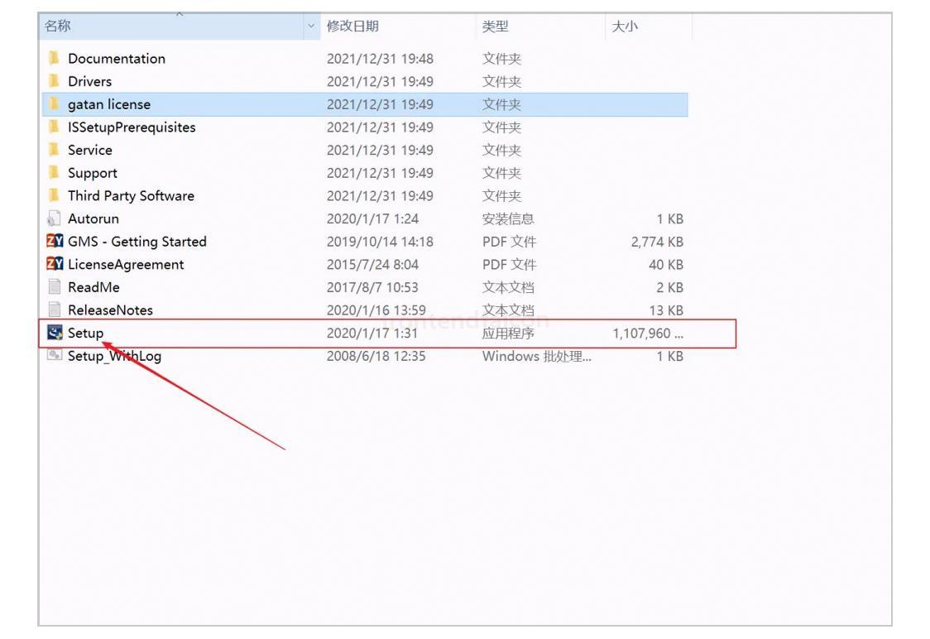The width and height of the screenshot is (930, 639).
Task: Click the Setup_WithLog file name
Action: click(114, 356)
